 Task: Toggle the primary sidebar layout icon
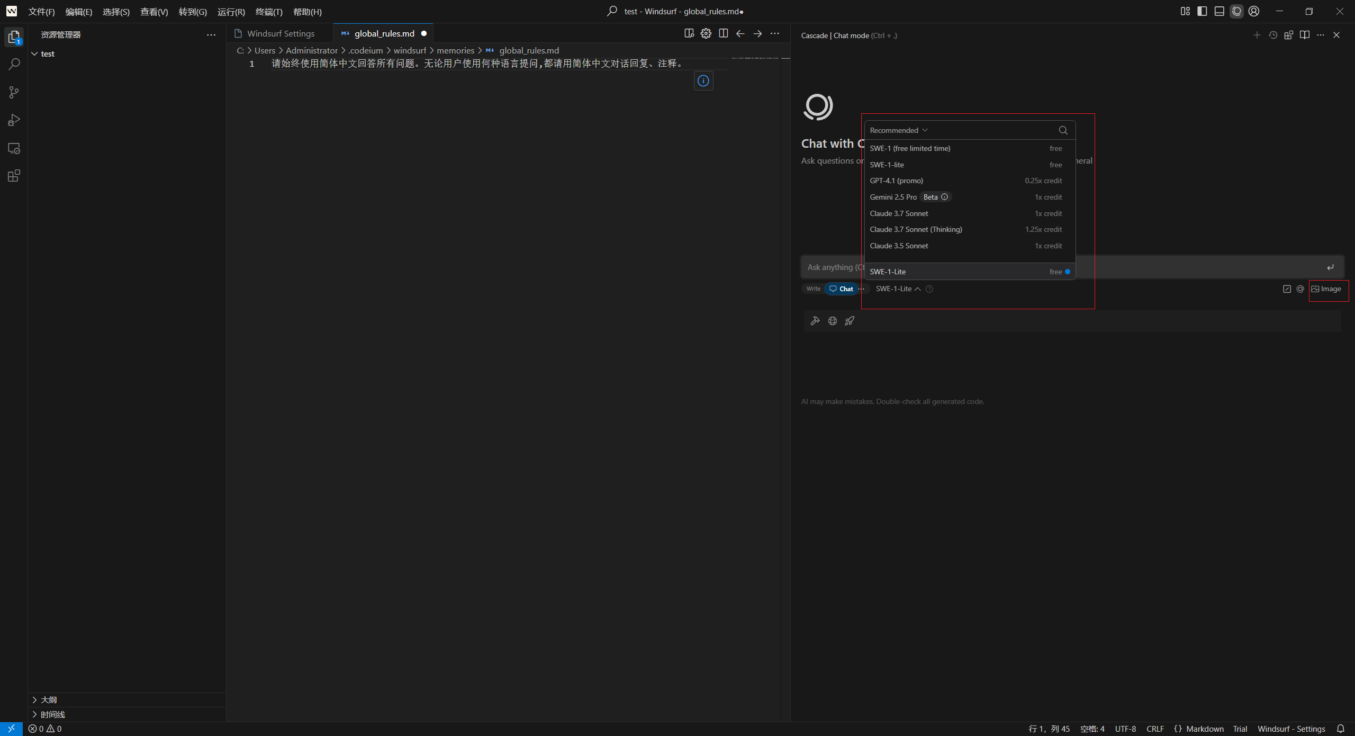click(x=1202, y=11)
